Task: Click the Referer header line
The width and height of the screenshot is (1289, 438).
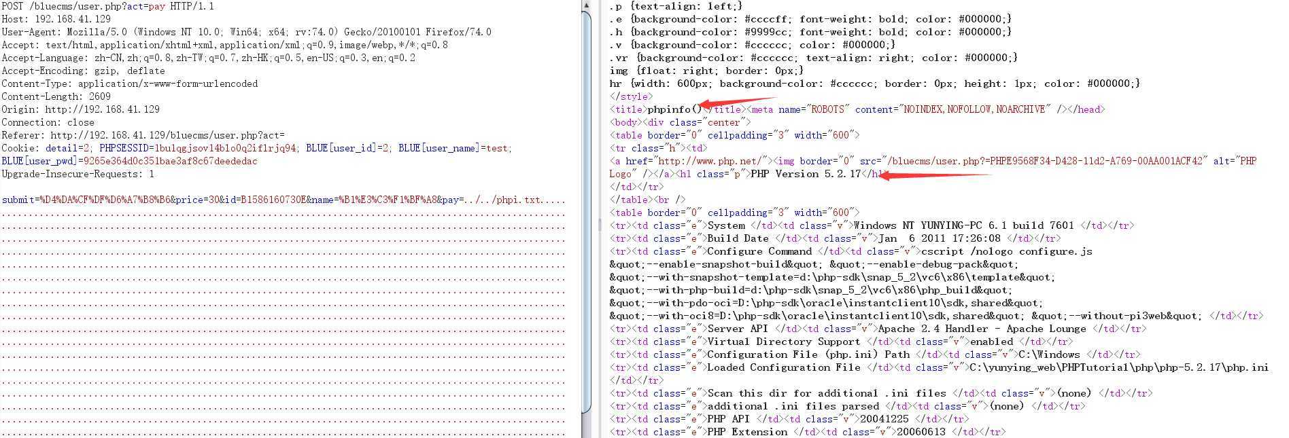Action: pyautogui.click(x=143, y=135)
